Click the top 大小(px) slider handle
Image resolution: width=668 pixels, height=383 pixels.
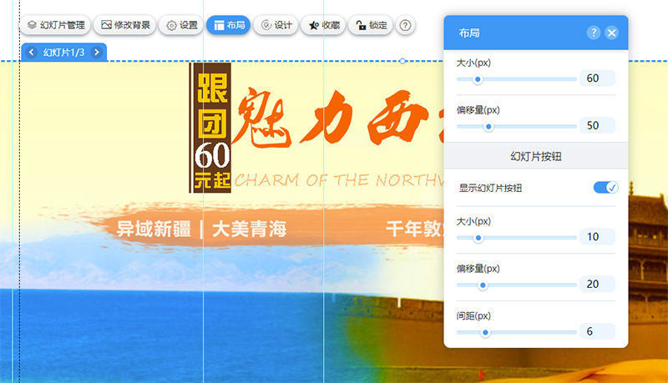point(478,79)
